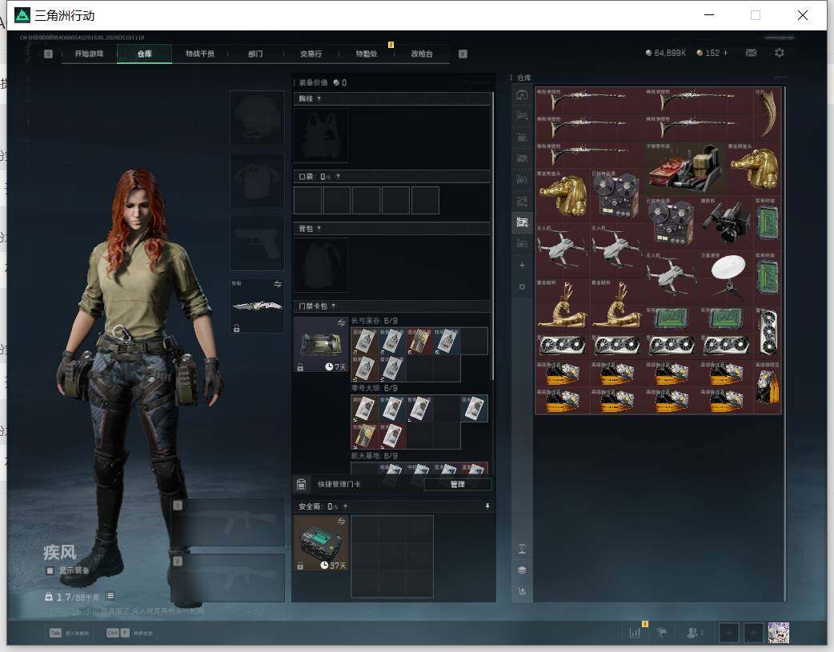Switch to the 改枪台 tab

tap(422, 54)
